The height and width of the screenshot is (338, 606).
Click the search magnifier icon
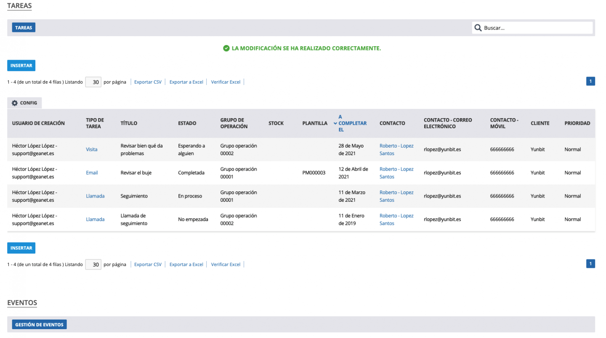pyautogui.click(x=478, y=28)
